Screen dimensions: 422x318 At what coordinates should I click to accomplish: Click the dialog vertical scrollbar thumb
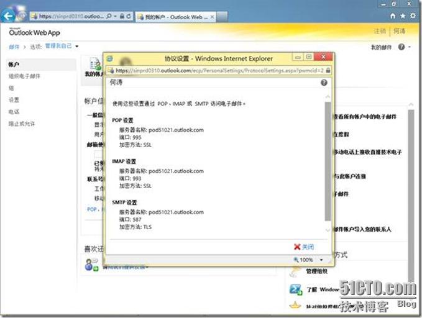pos(328,161)
